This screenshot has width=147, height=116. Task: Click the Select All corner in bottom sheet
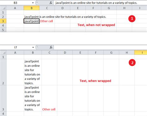(3, 52)
